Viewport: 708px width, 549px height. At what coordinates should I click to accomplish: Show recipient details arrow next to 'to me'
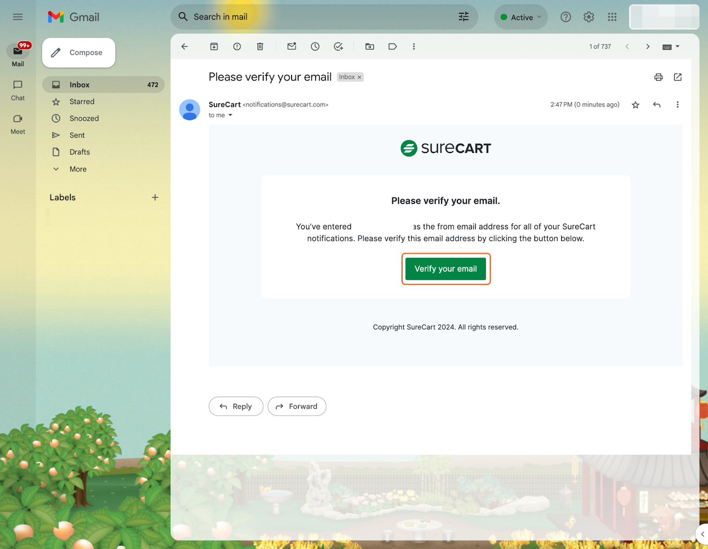[230, 115]
